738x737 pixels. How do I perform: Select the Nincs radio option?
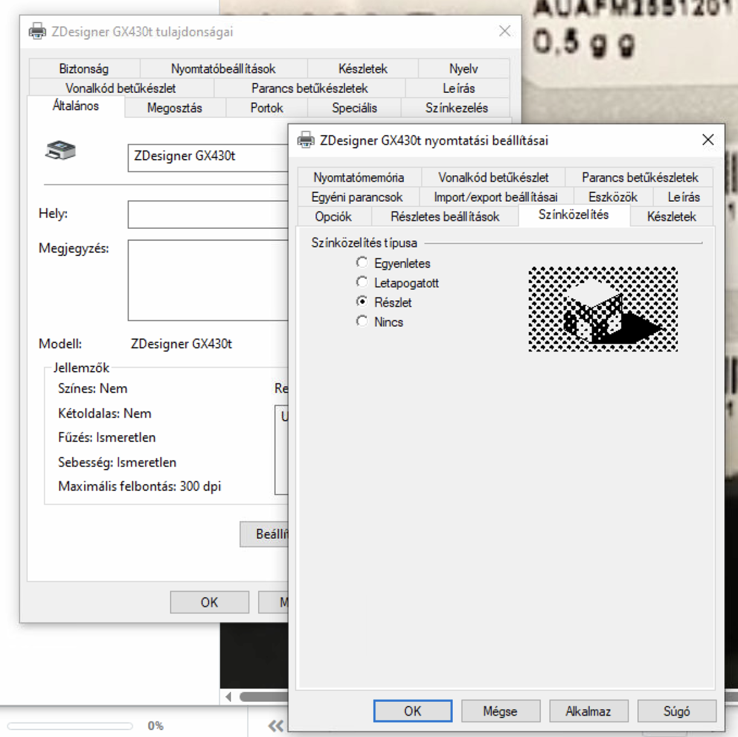point(362,321)
